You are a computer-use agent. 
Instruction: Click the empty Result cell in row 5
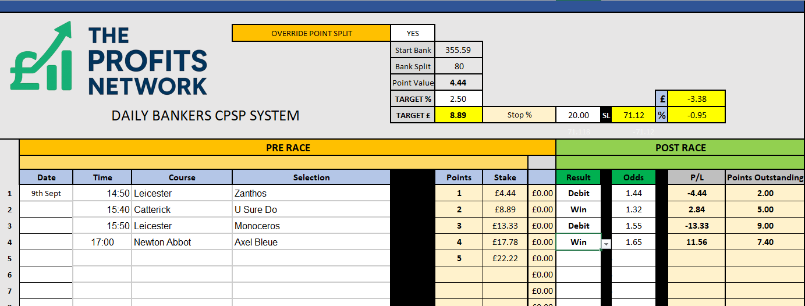click(x=579, y=258)
